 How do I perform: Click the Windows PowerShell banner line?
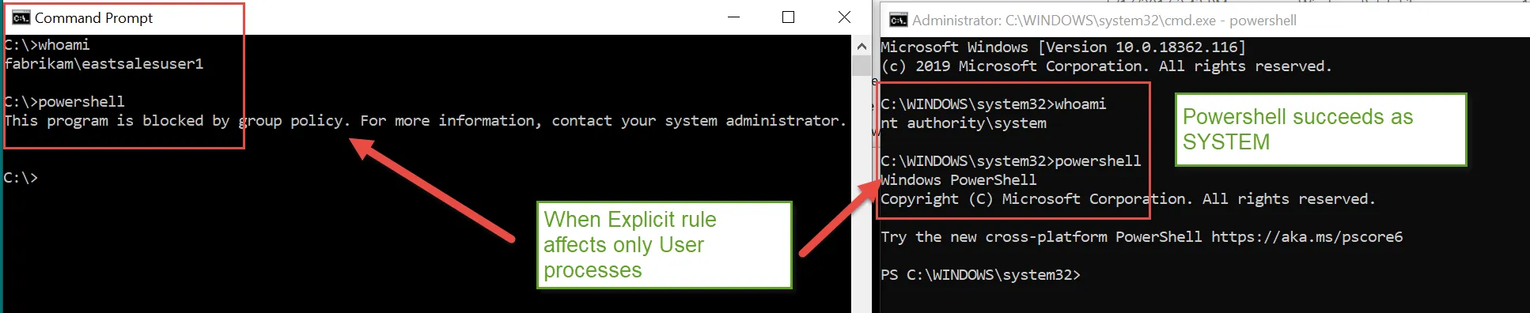click(x=959, y=180)
